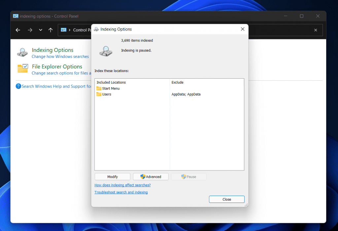Open the 'Troubleshoot search and indexing' link

point(121,192)
